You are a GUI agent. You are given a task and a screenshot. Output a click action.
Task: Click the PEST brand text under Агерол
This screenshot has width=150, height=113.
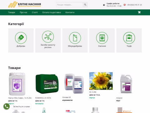point(118,101)
